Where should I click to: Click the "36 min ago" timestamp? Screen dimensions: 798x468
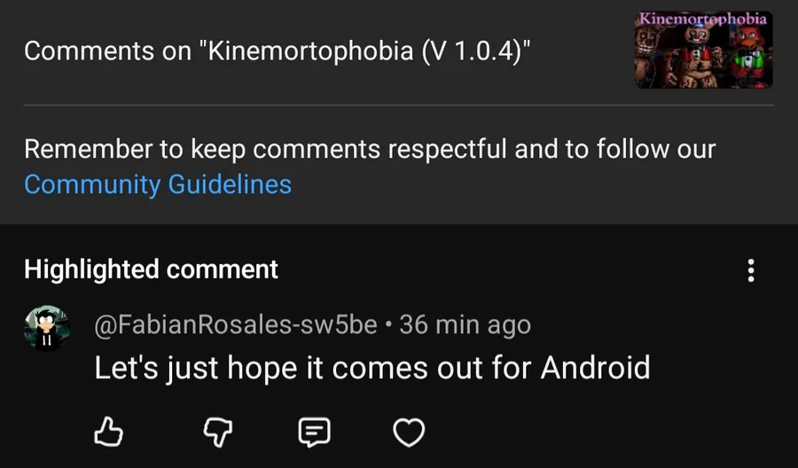[465, 325]
